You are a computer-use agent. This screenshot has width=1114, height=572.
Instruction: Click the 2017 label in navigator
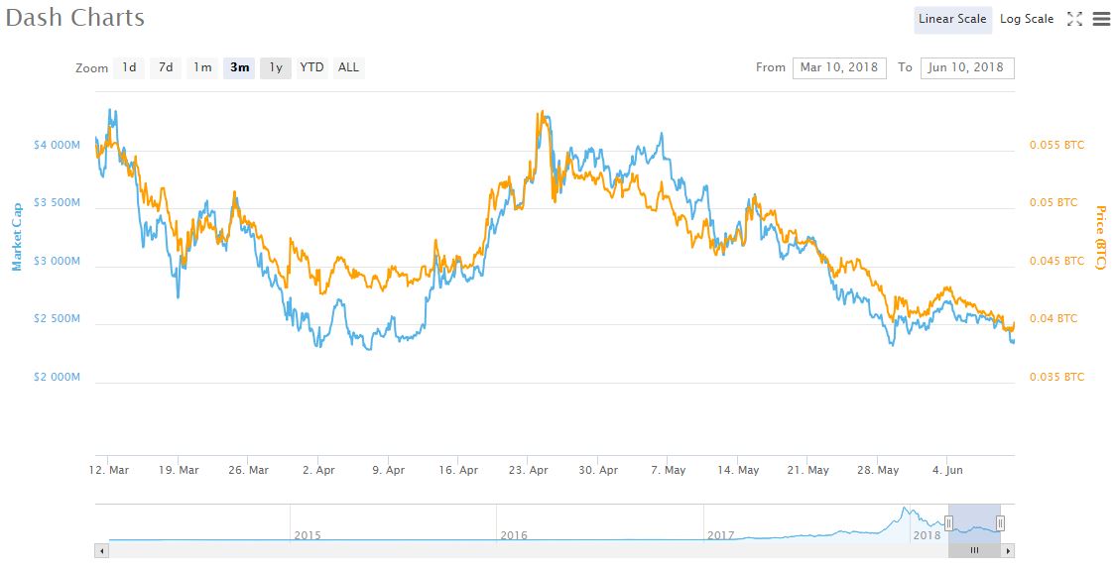tap(721, 535)
